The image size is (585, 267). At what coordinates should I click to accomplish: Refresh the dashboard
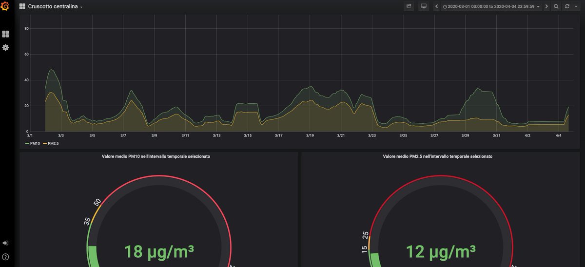point(567,7)
